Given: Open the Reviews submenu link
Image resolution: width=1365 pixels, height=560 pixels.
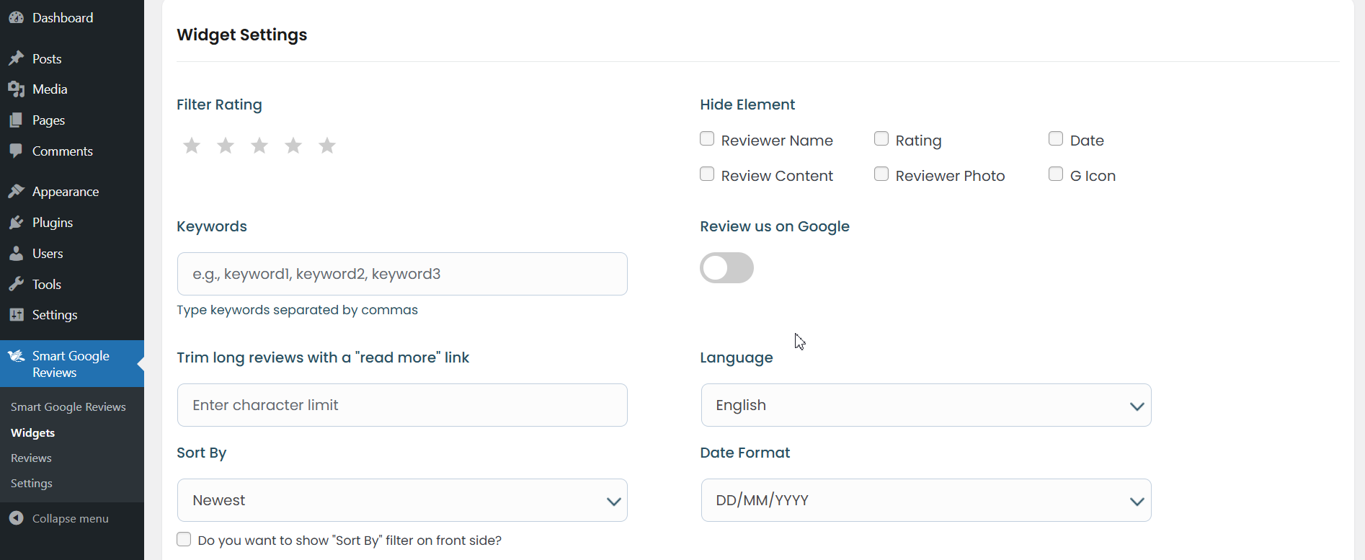Looking at the screenshot, I should pos(31,458).
